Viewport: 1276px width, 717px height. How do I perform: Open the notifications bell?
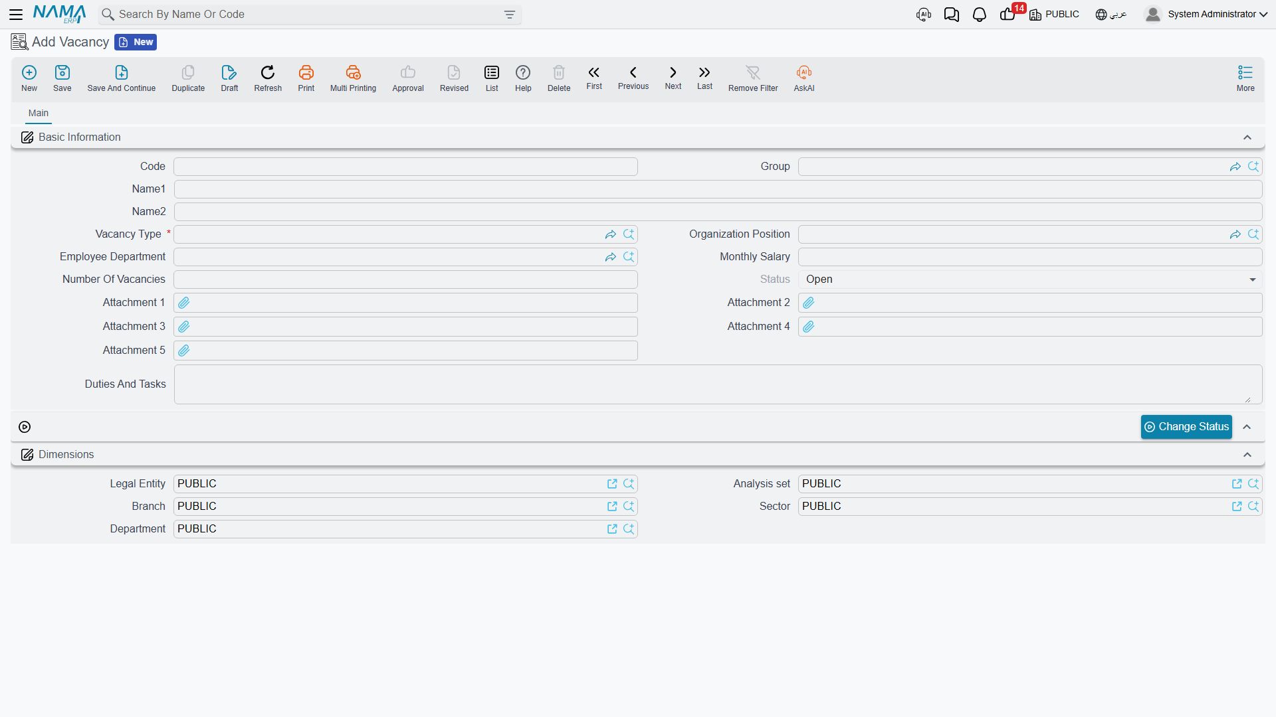[979, 15]
